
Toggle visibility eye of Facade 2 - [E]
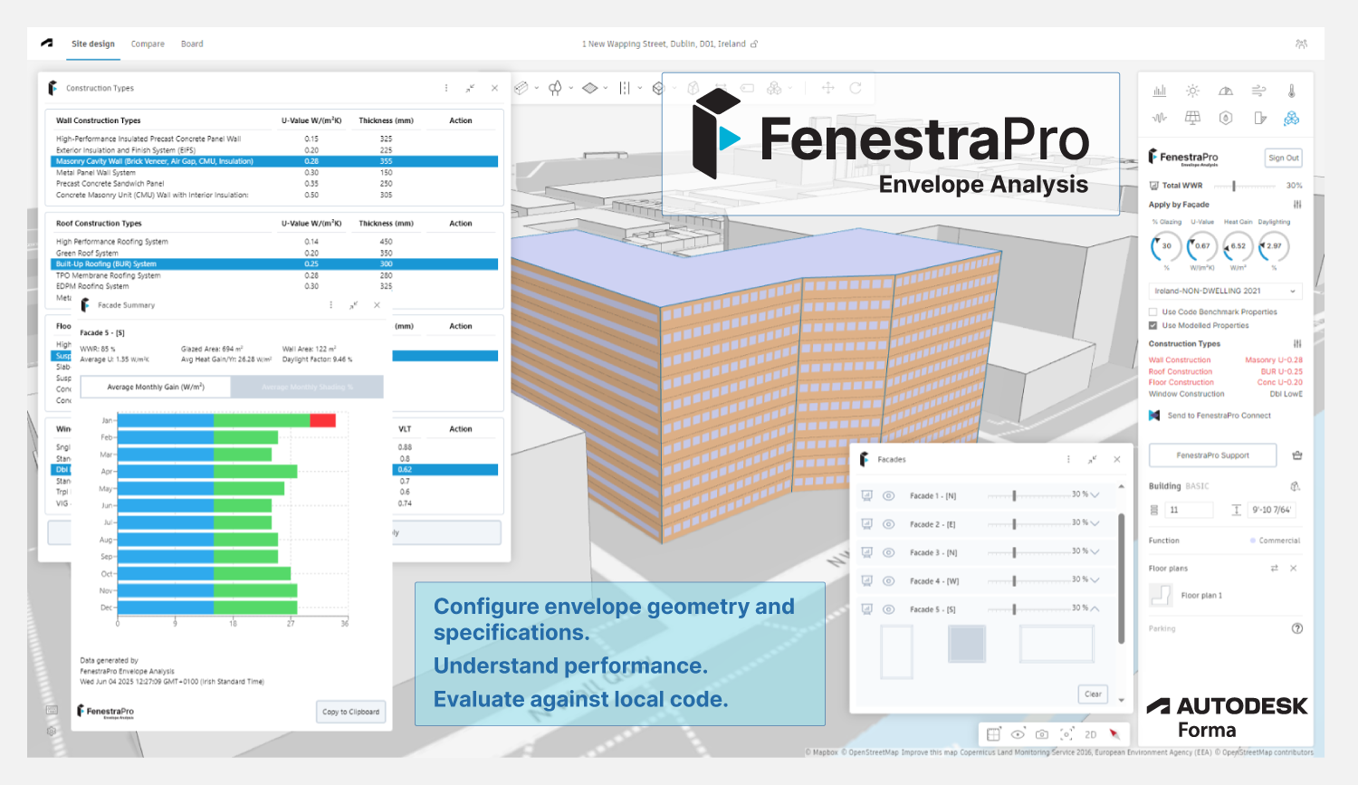pyautogui.click(x=889, y=524)
